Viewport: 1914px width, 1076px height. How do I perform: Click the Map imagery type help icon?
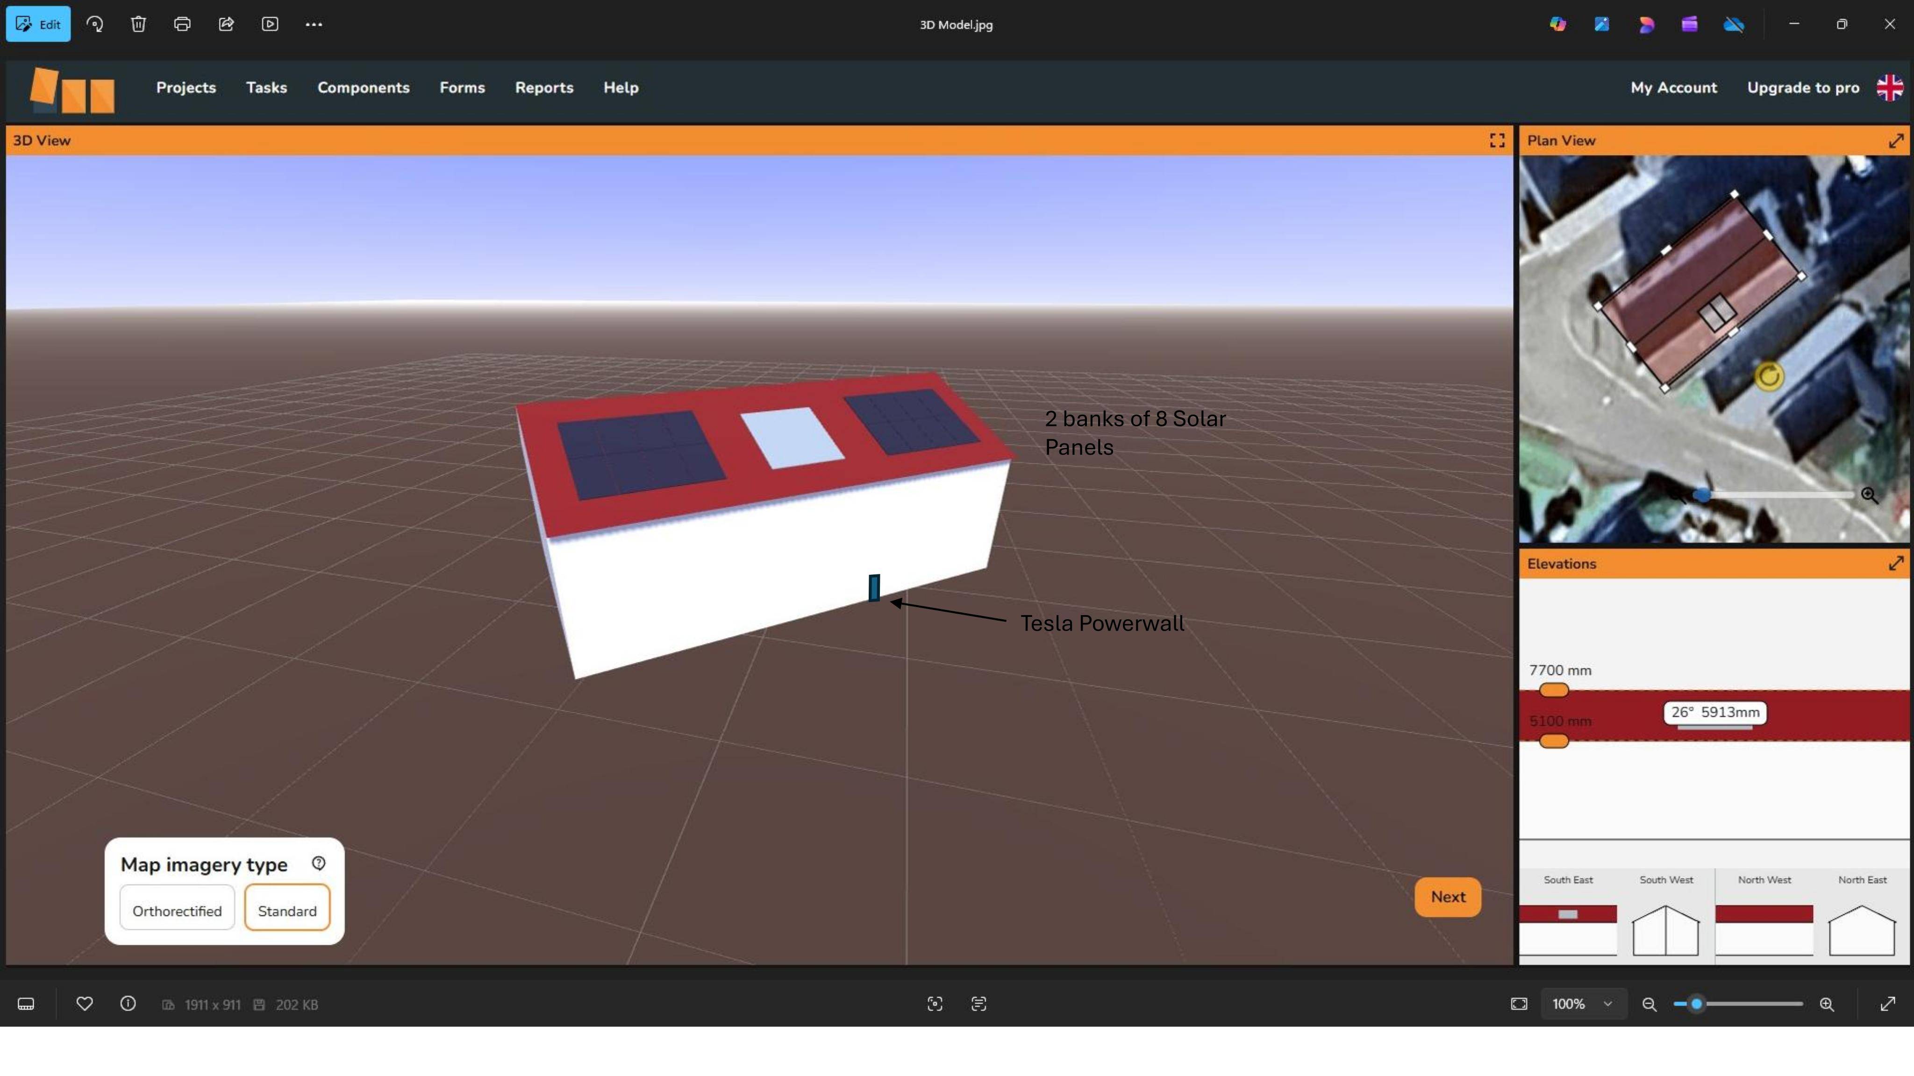(319, 863)
